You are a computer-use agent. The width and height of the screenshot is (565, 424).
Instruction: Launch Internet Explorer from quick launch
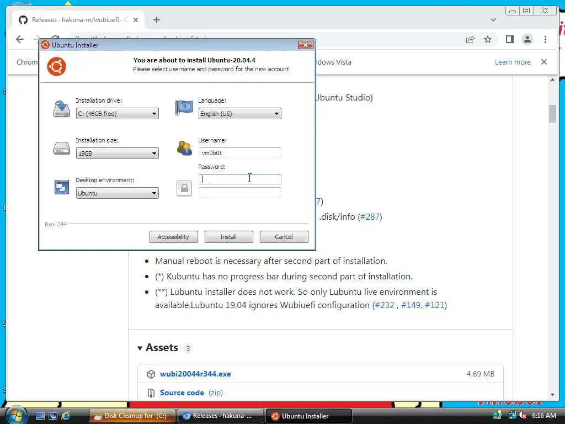66,416
